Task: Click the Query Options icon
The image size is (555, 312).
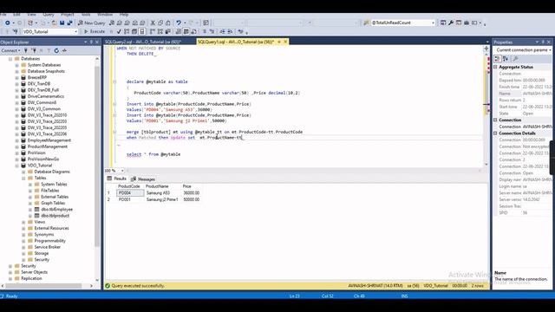Action: pyautogui.click(x=134, y=31)
